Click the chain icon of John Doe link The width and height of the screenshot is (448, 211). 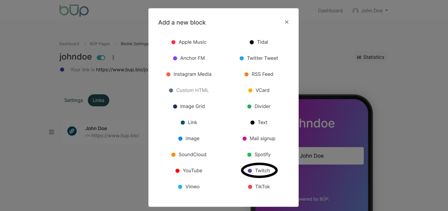pyautogui.click(x=72, y=131)
